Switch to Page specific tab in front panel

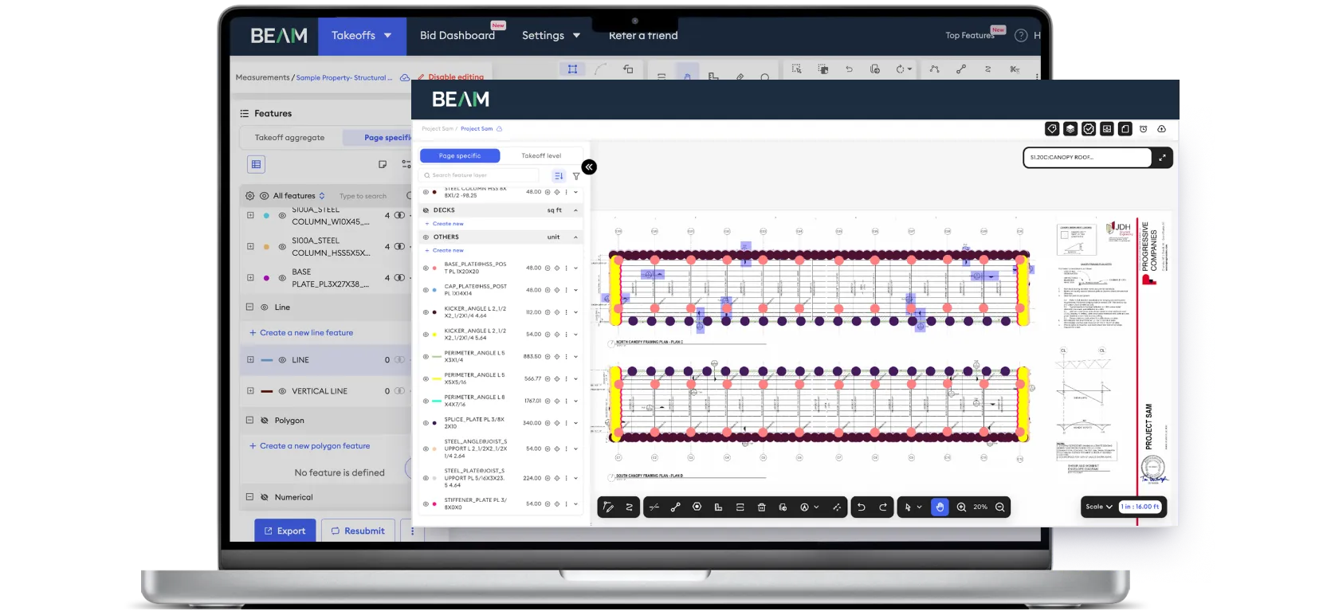click(460, 156)
